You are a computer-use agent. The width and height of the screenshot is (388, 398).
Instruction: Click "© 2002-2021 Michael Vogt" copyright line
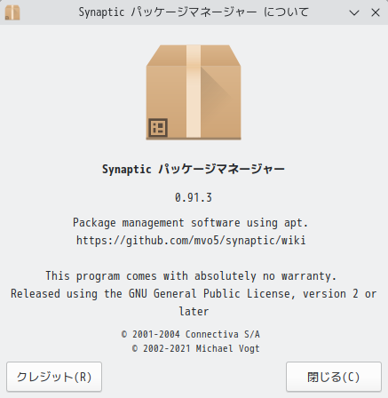(x=196, y=348)
